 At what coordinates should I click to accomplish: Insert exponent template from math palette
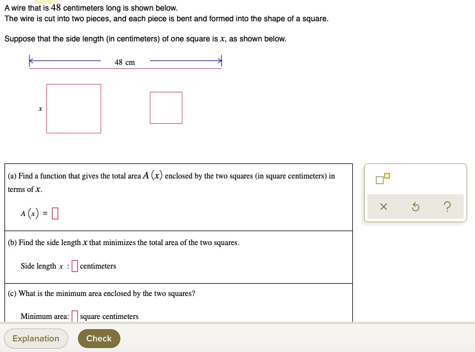click(383, 179)
